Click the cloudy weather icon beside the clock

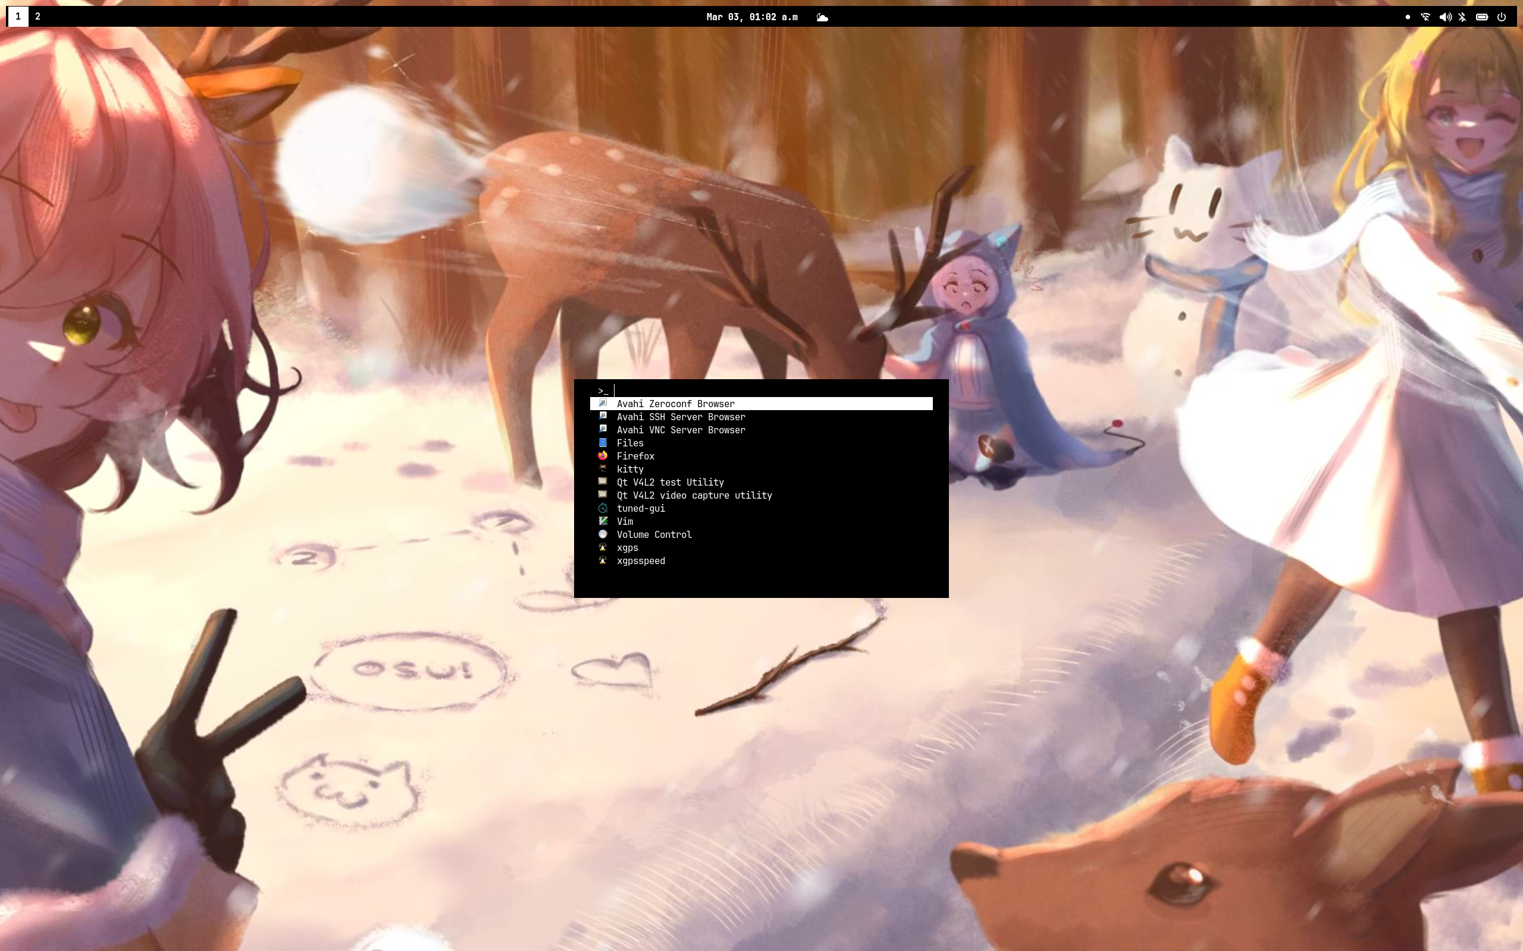pyautogui.click(x=822, y=17)
